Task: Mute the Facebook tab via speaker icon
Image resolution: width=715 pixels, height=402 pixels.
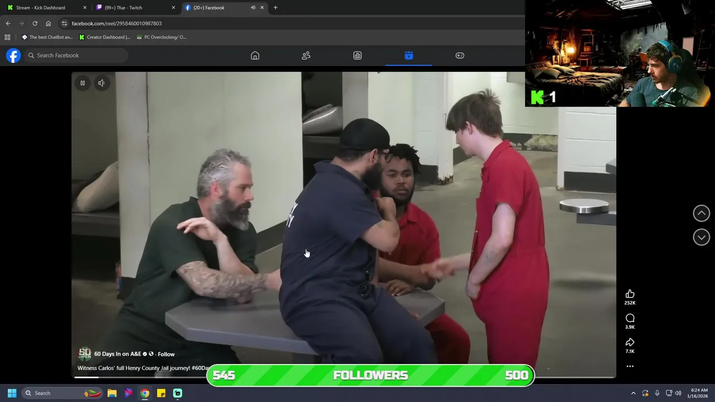Action: tap(252, 8)
